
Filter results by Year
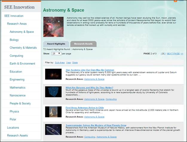68,63
